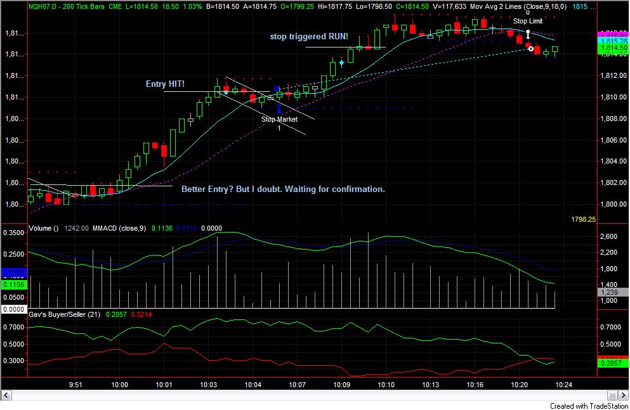Select the 'stop triggered RUN!' annotation
This screenshot has width=630, height=410.
pos(309,37)
